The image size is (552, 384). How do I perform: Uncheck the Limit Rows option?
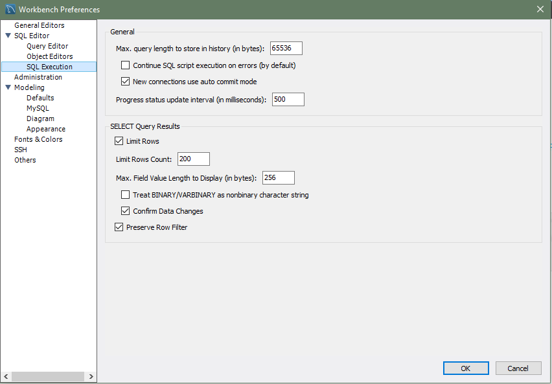click(119, 141)
